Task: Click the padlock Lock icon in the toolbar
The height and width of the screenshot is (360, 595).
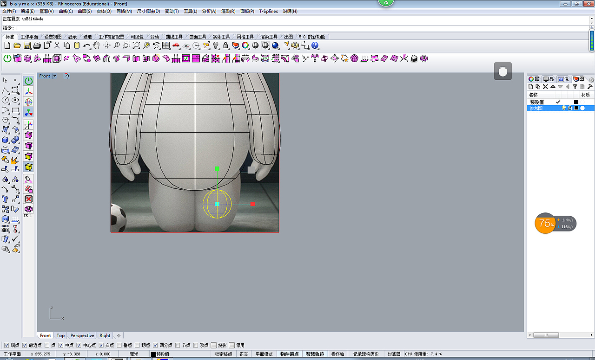Action: click(225, 45)
